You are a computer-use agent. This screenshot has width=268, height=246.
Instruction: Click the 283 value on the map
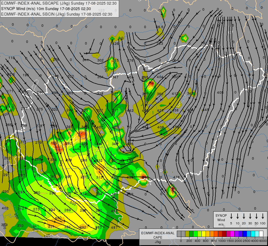click(160, 43)
